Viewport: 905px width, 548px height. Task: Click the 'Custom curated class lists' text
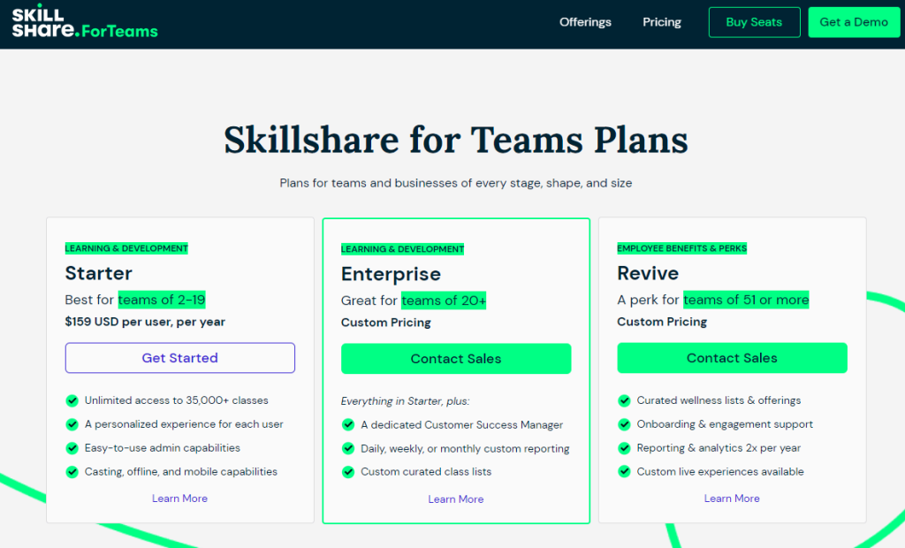[426, 471]
